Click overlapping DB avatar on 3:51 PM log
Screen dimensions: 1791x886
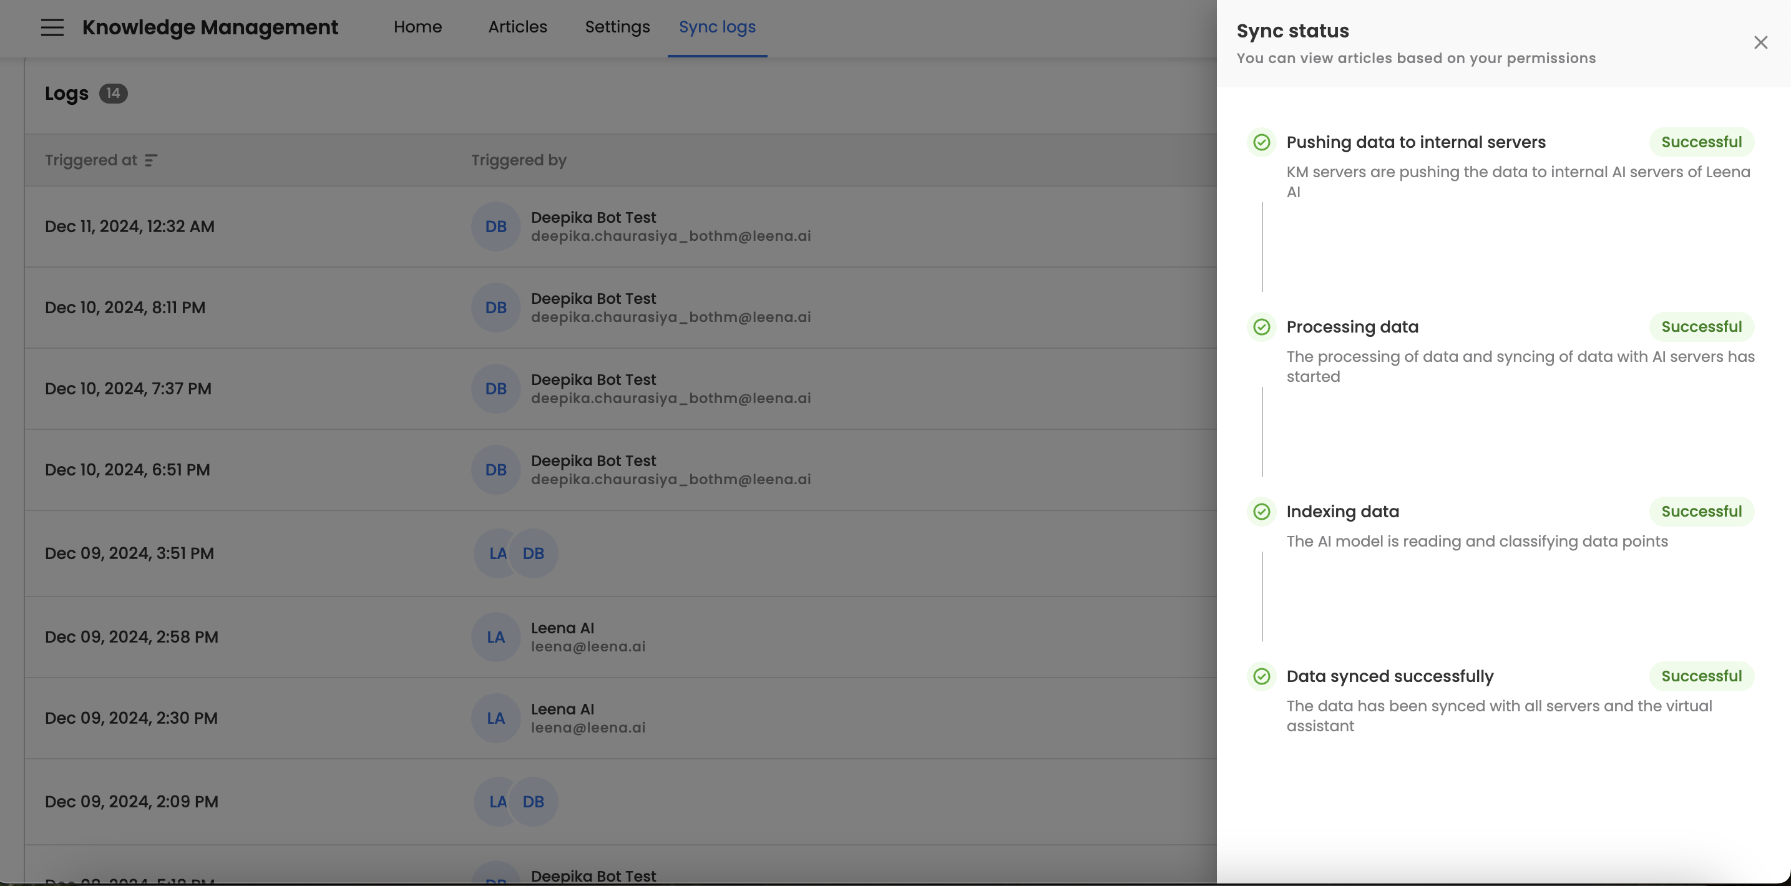pos(534,554)
